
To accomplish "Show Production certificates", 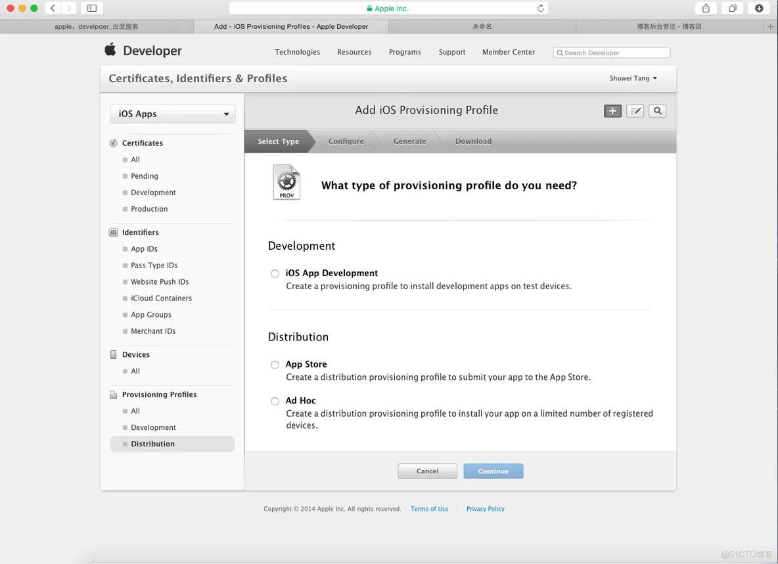I will [x=149, y=209].
